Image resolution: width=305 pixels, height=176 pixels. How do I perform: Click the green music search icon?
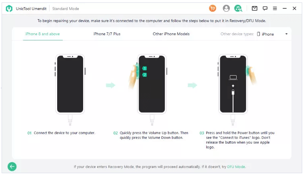238,8
